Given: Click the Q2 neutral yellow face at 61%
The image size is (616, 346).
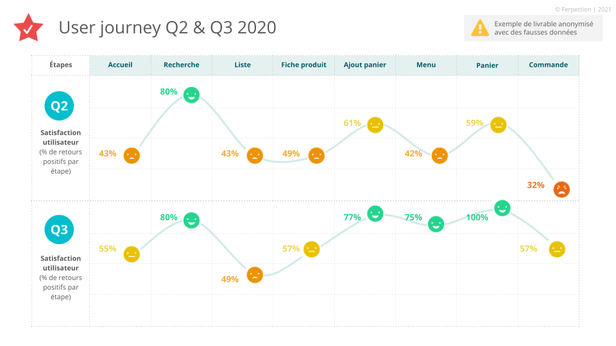Looking at the screenshot, I should point(375,125).
